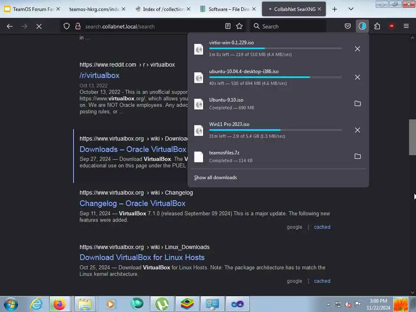This screenshot has height=312, width=416.
Task: Open containing folder for Ubuntu-9.10.iso
Action: pos(357,104)
